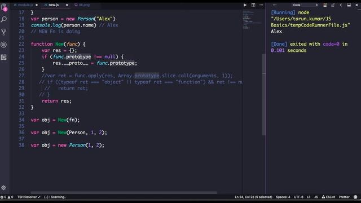Click the Scanning status item

[55, 197]
